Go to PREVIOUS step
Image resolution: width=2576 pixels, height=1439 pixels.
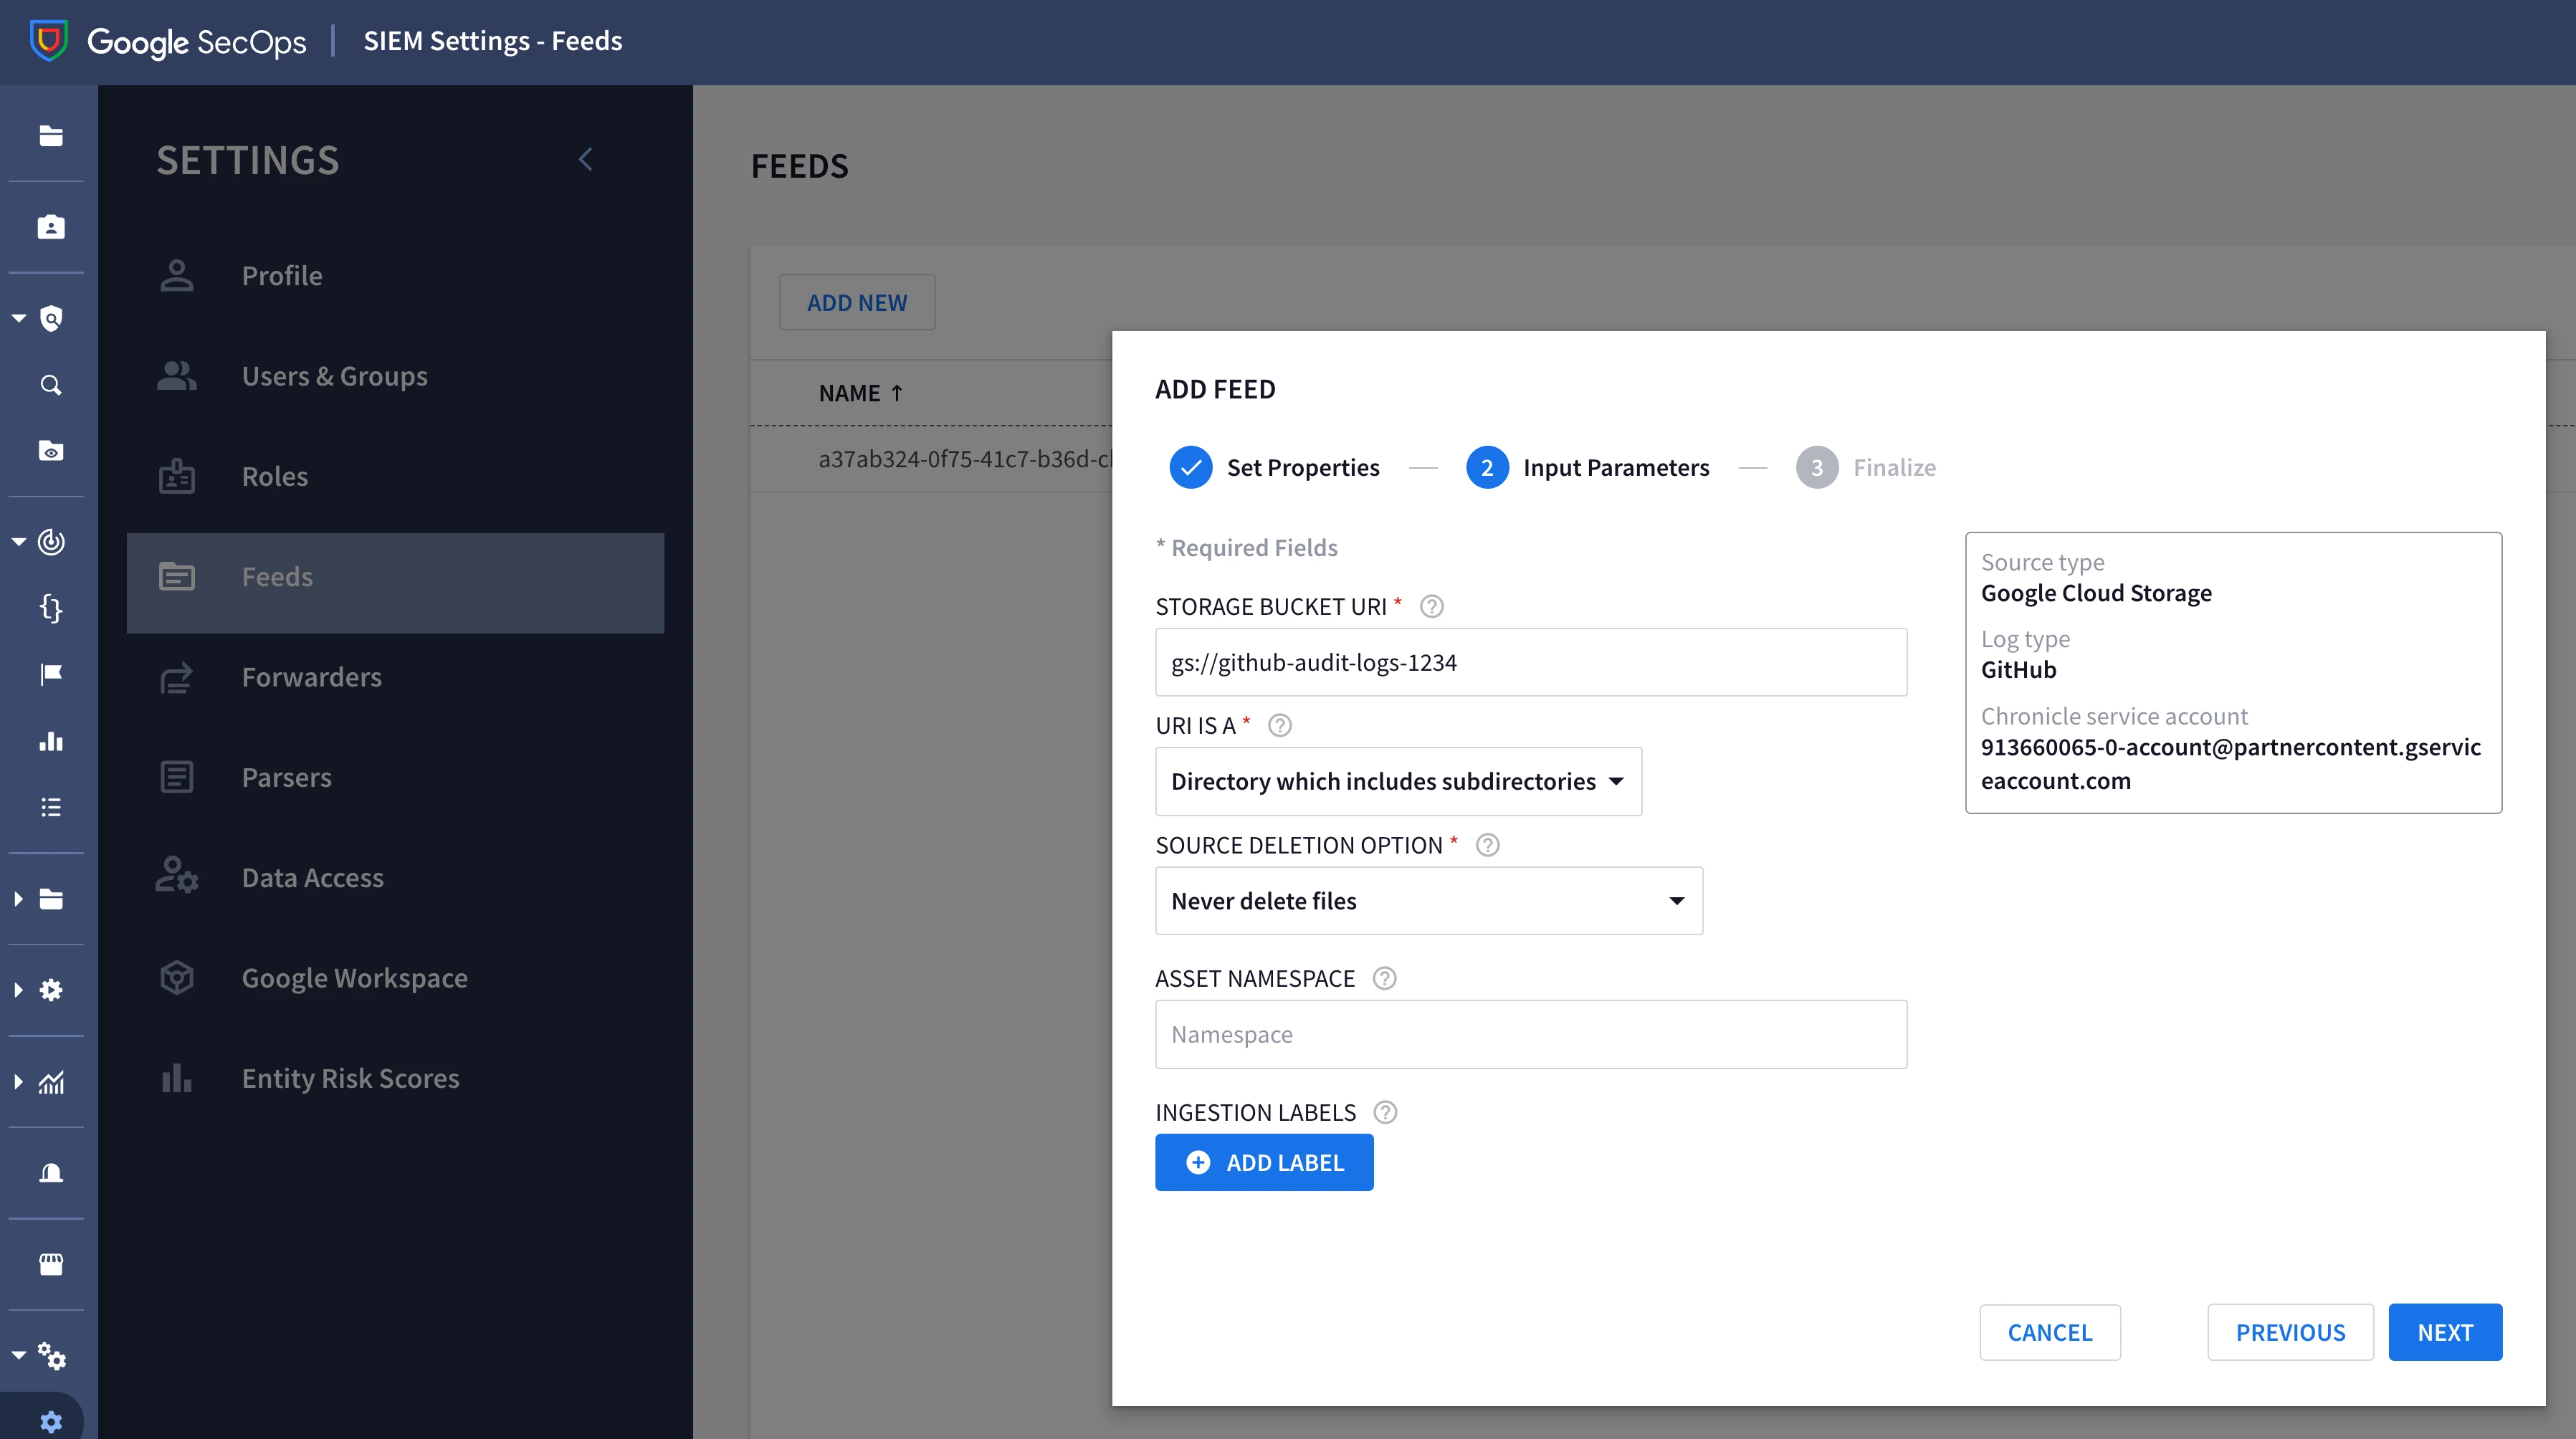click(x=2290, y=1332)
